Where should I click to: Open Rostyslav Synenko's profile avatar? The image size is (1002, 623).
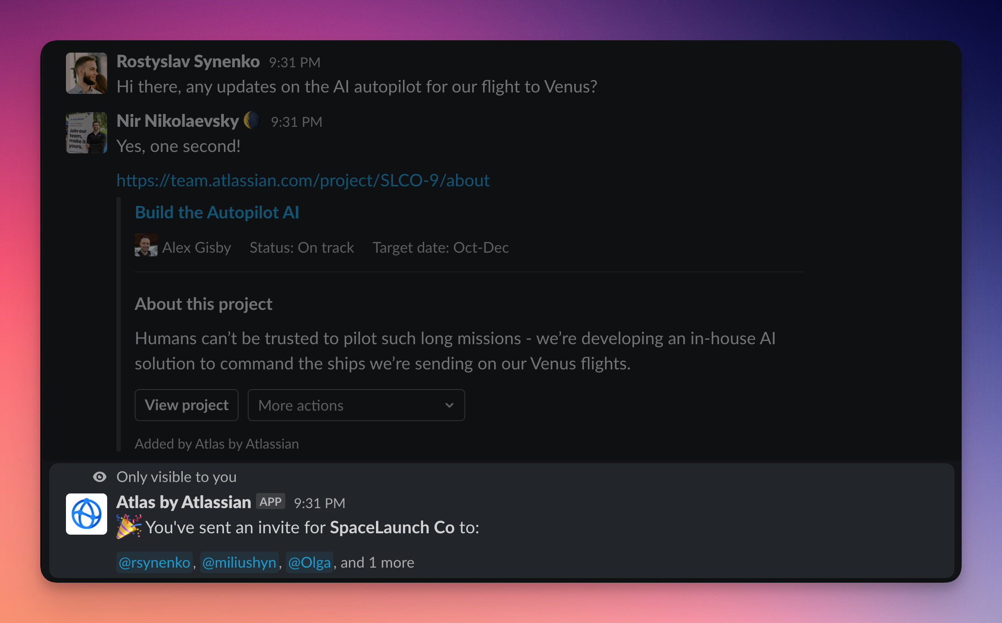pos(86,73)
